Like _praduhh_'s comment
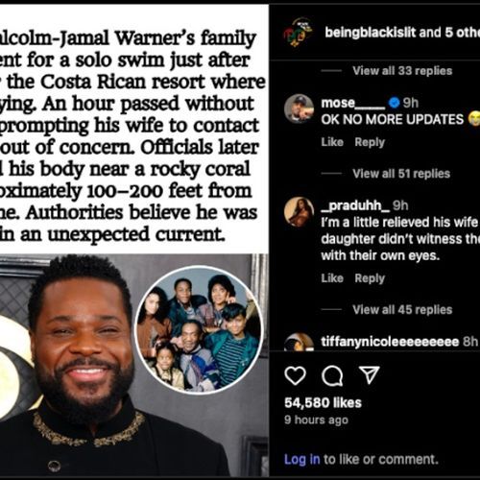 click(332, 278)
